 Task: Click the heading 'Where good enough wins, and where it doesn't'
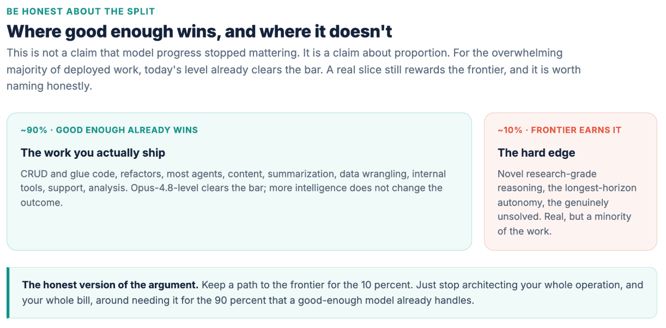click(x=199, y=32)
